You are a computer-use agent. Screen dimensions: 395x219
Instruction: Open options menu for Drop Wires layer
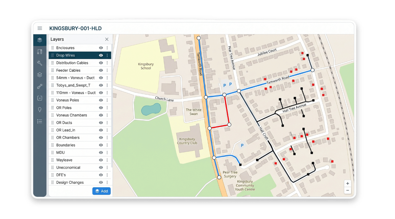click(107, 55)
